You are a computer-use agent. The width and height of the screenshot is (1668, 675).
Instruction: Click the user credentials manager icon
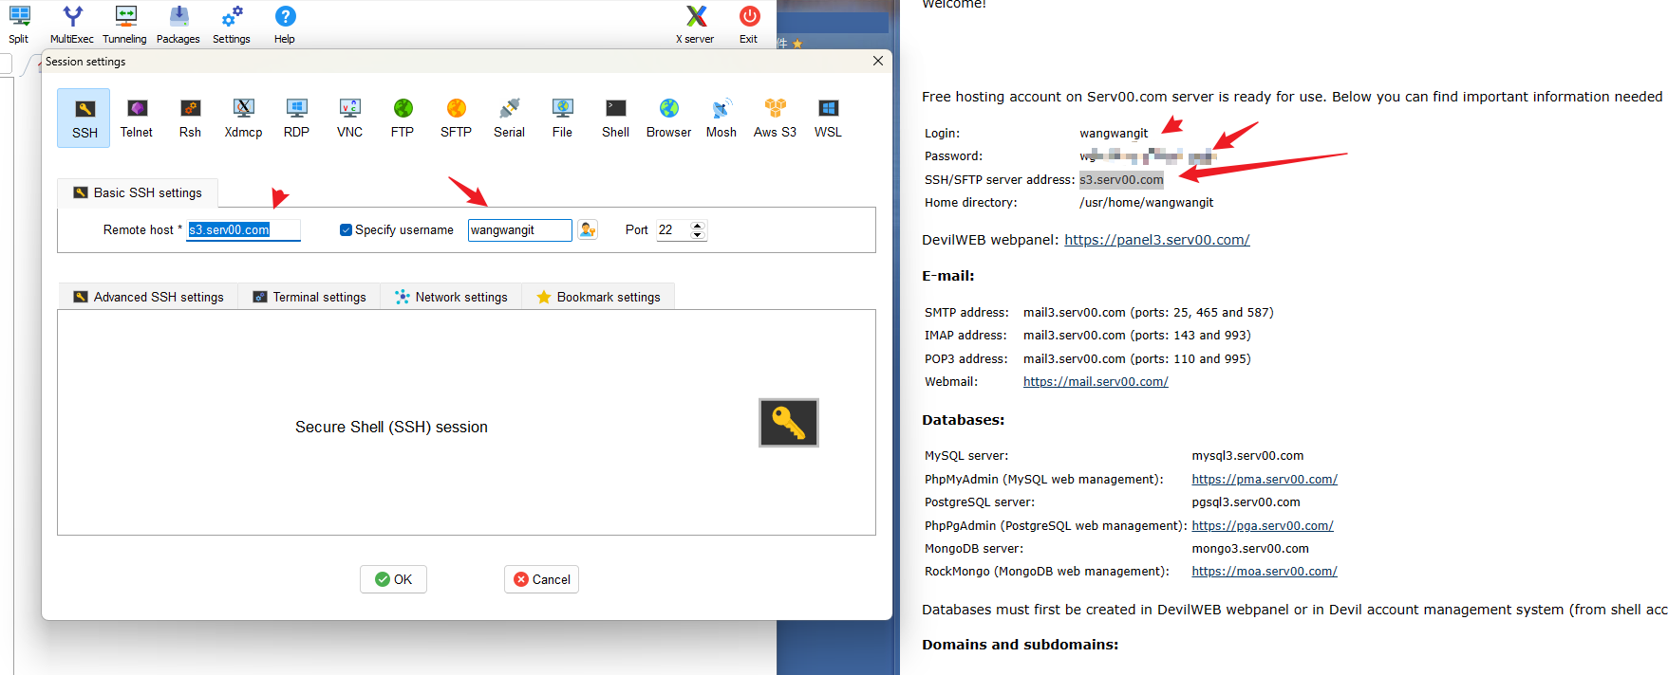(x=588, y=230)
